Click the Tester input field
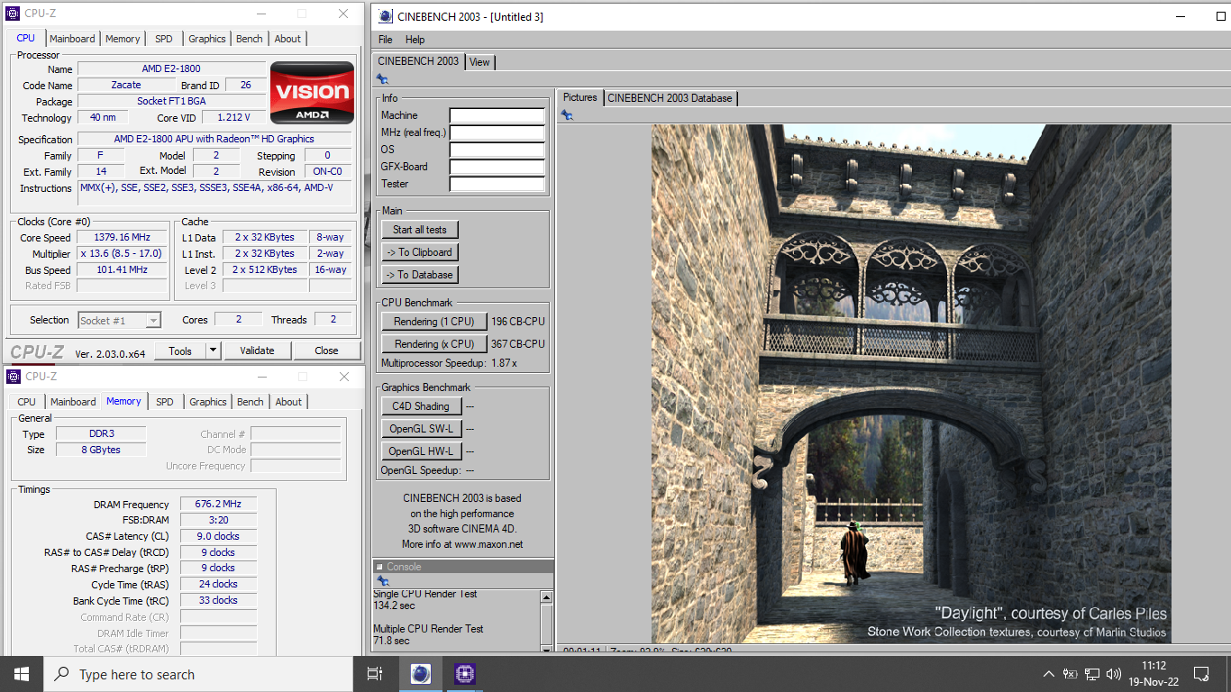 [x=497, y=184]
